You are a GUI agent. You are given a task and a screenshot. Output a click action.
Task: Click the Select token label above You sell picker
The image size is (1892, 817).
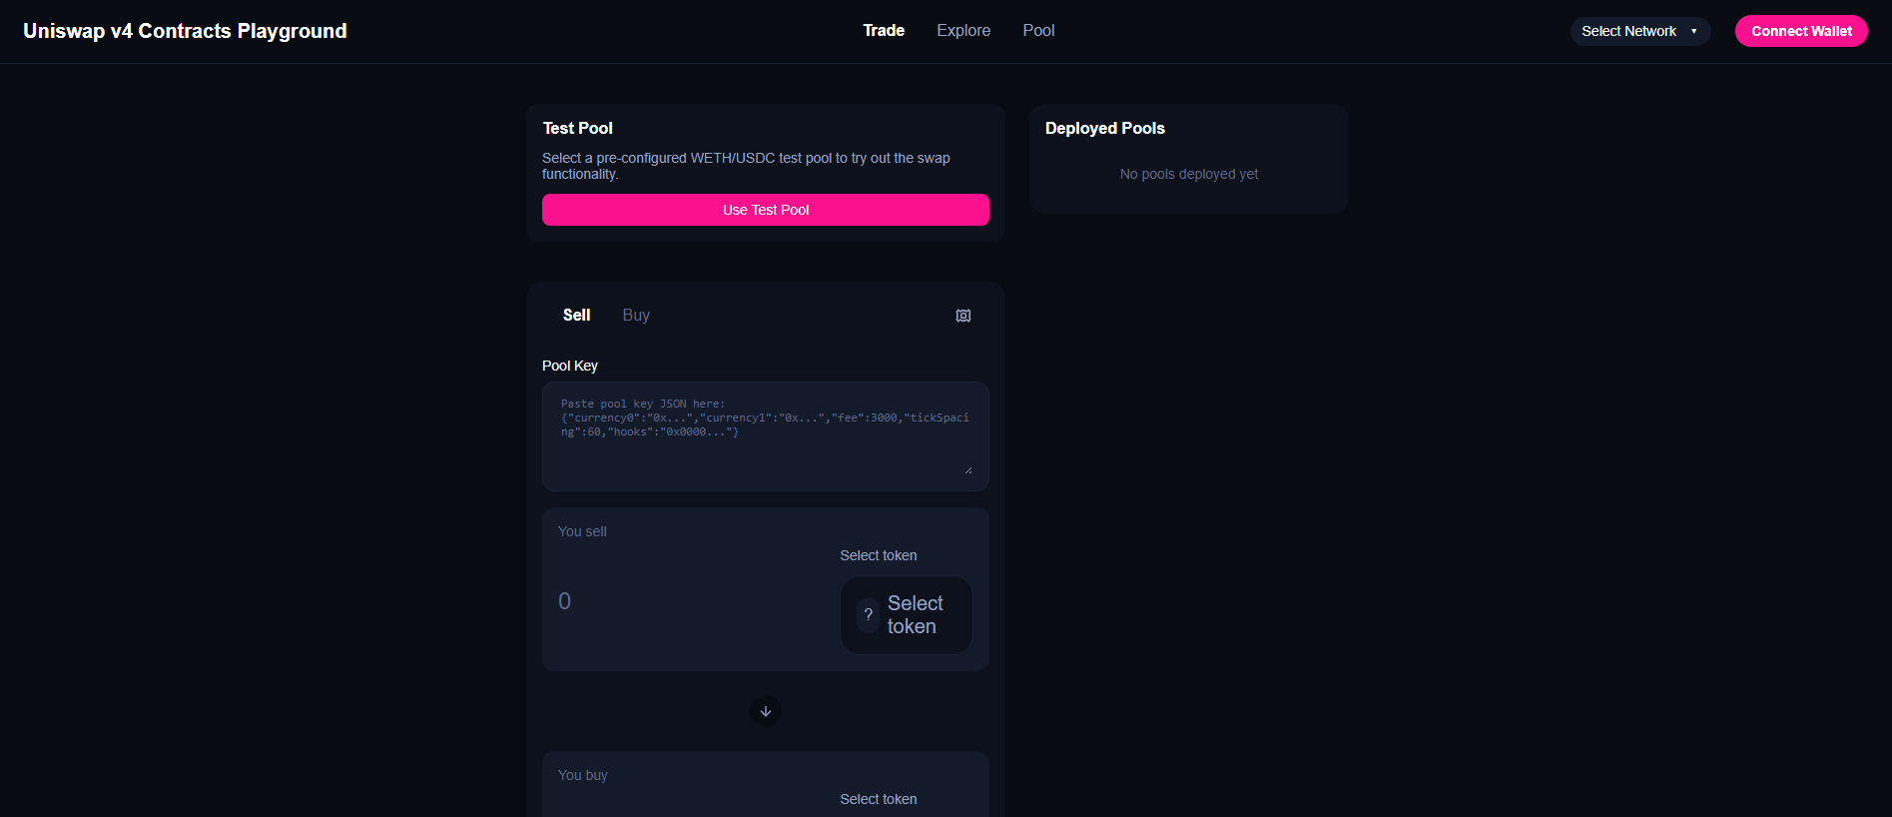(x=879, y=555)
